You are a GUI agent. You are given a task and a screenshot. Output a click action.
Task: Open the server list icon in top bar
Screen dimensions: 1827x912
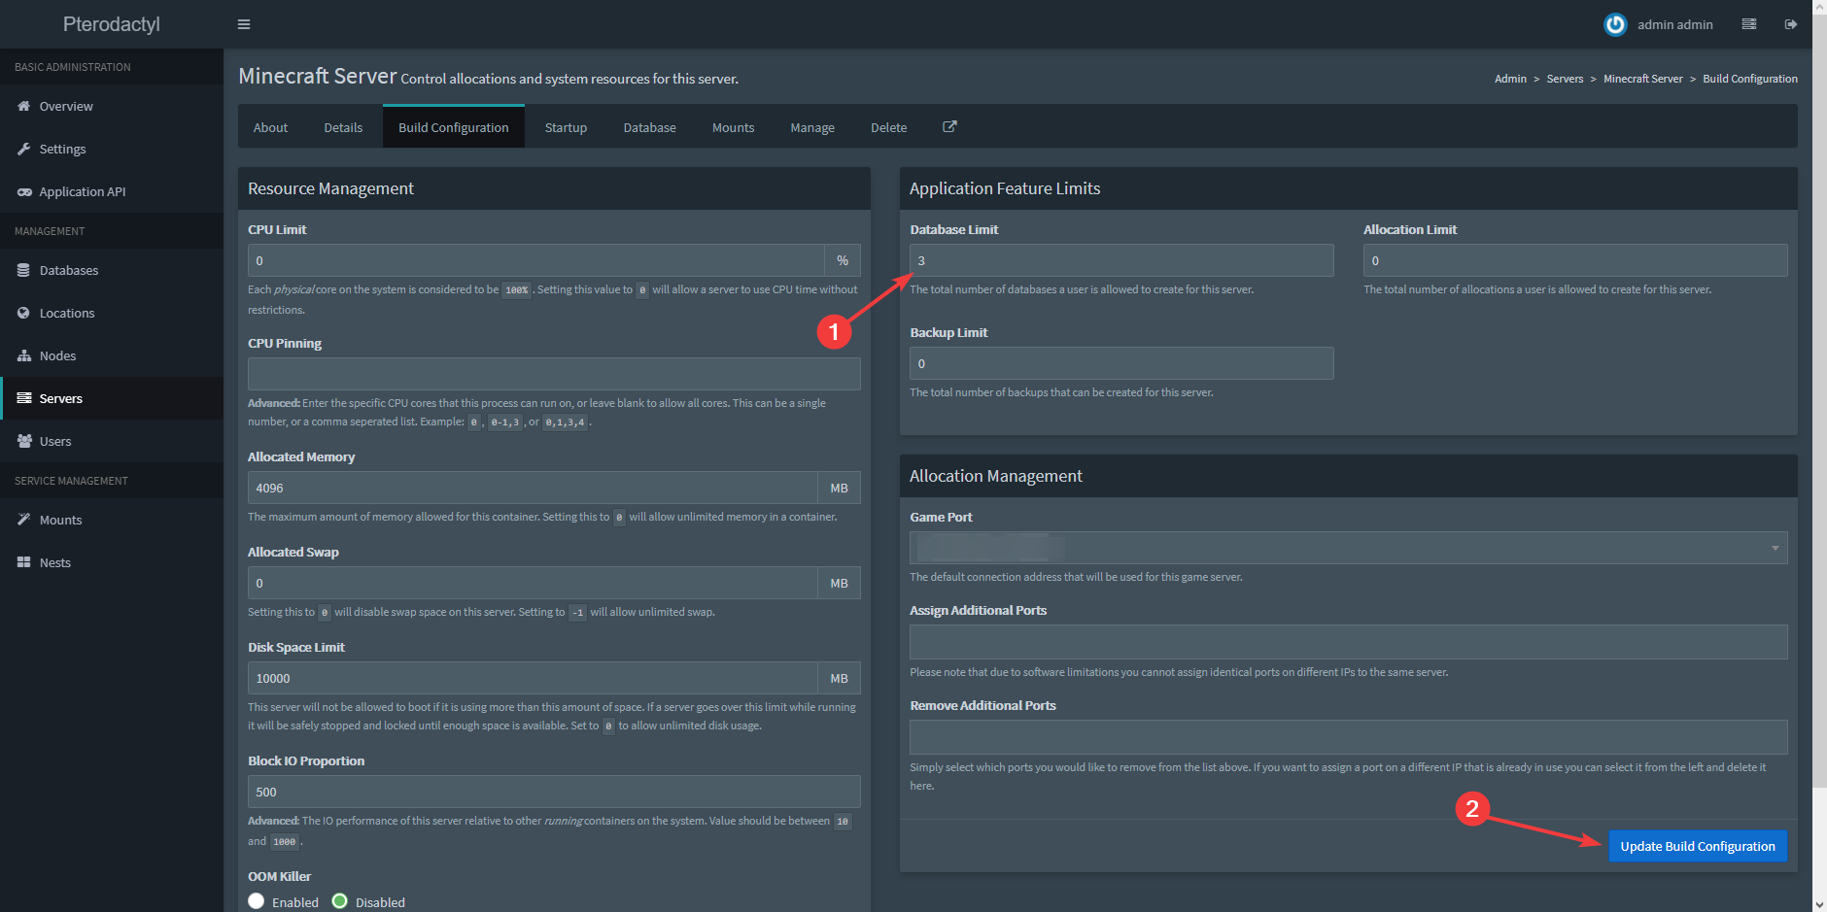tap(1749, 24)
